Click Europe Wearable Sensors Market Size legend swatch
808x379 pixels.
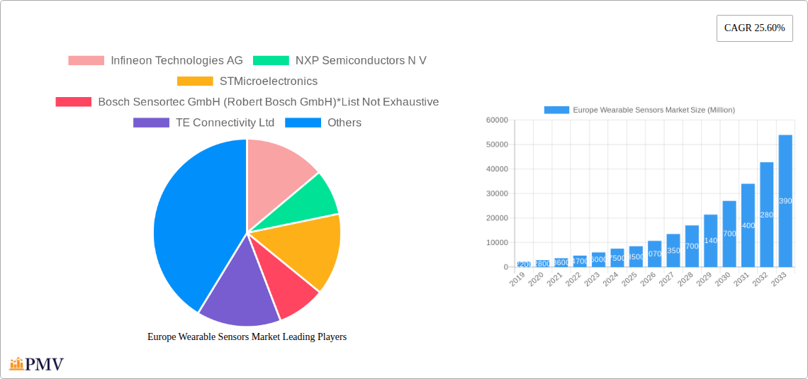tap(556, 110)
